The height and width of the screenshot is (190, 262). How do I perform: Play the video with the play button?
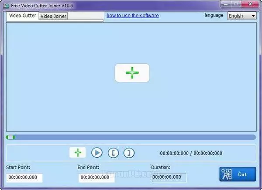click(x=97, y=153)
